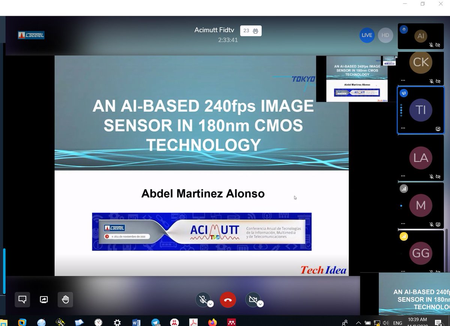The image size is (450, 326).
Task: Click screen-share icon on TI tile
Action: point(438,129)
